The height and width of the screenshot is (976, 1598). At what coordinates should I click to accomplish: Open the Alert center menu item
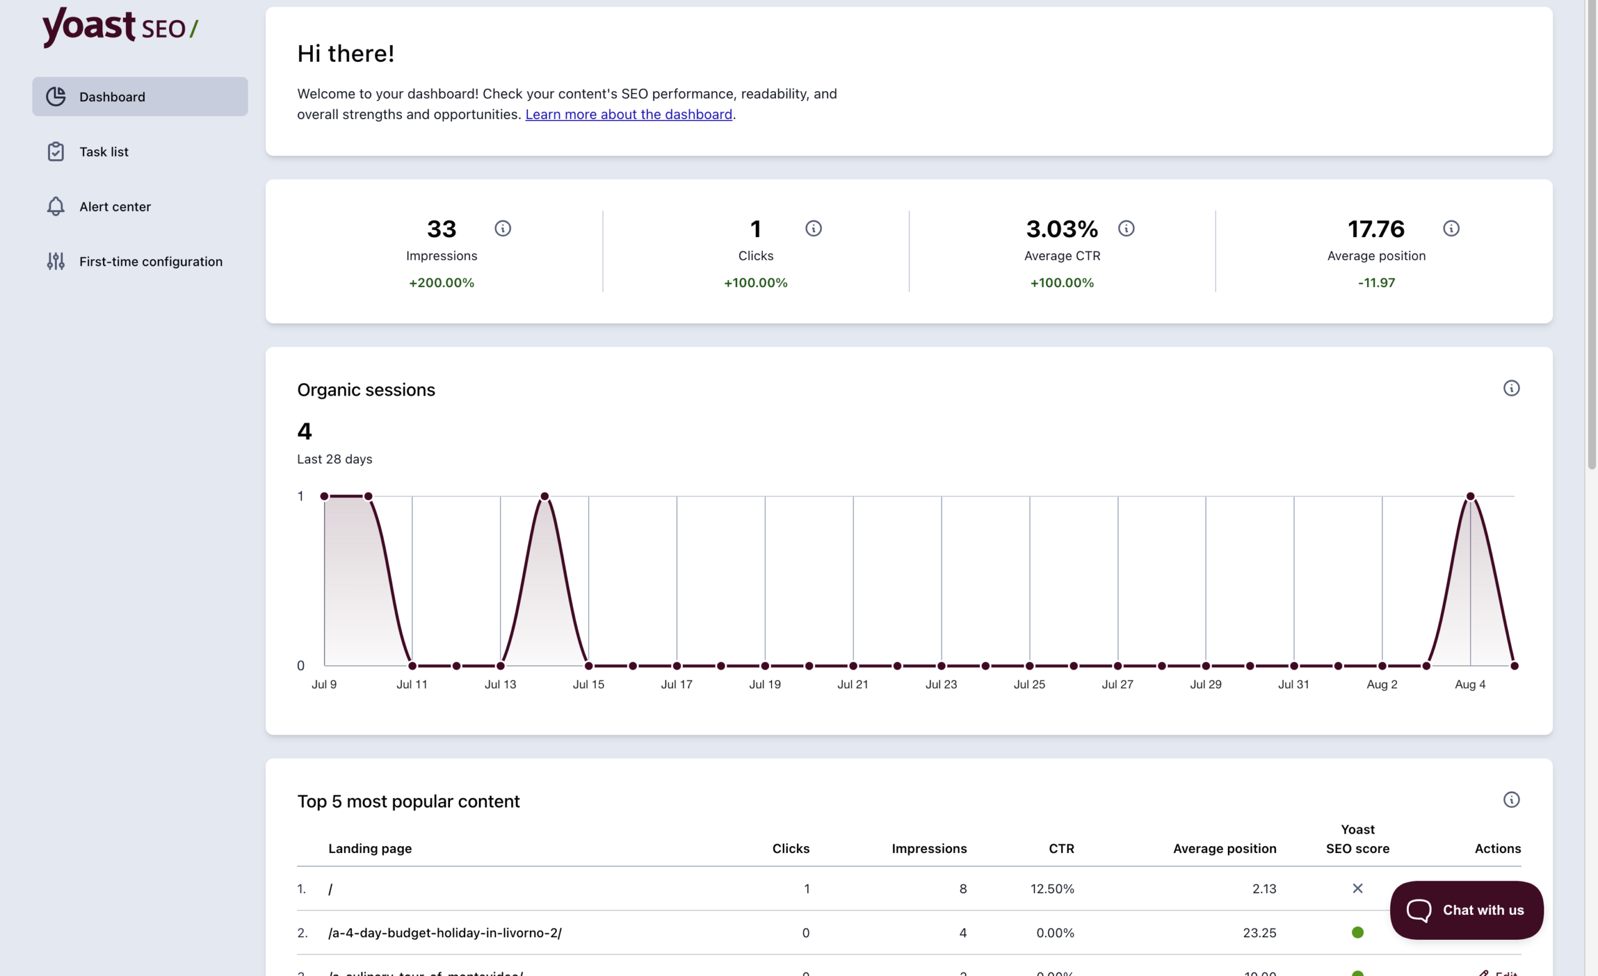(140, 206)
